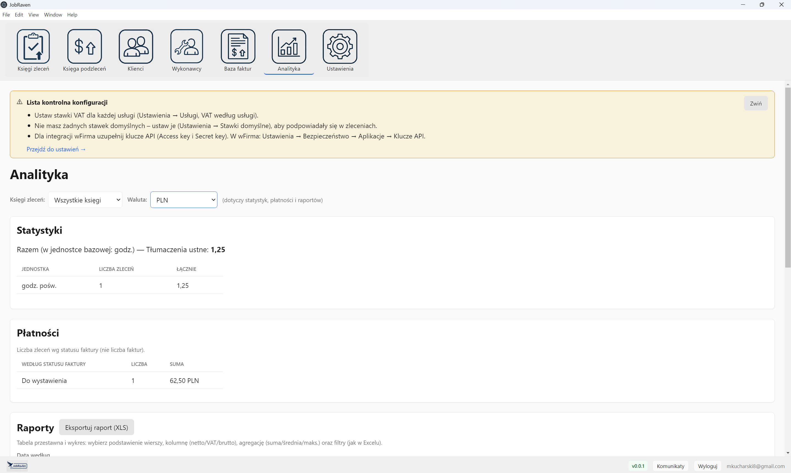Click Eksportuj raport (XLS) button
791x473 pixels.
[96, 427]
